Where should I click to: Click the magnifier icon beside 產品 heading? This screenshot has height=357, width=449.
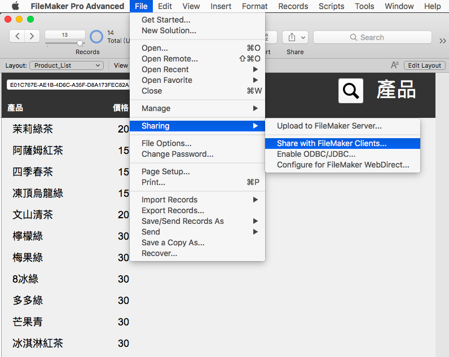[x=351, y=90]
